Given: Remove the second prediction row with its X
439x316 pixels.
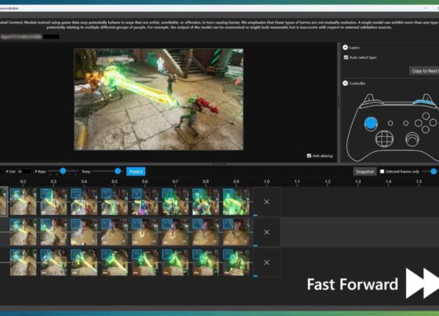Looking at the screenshot, I should point(267,232).
